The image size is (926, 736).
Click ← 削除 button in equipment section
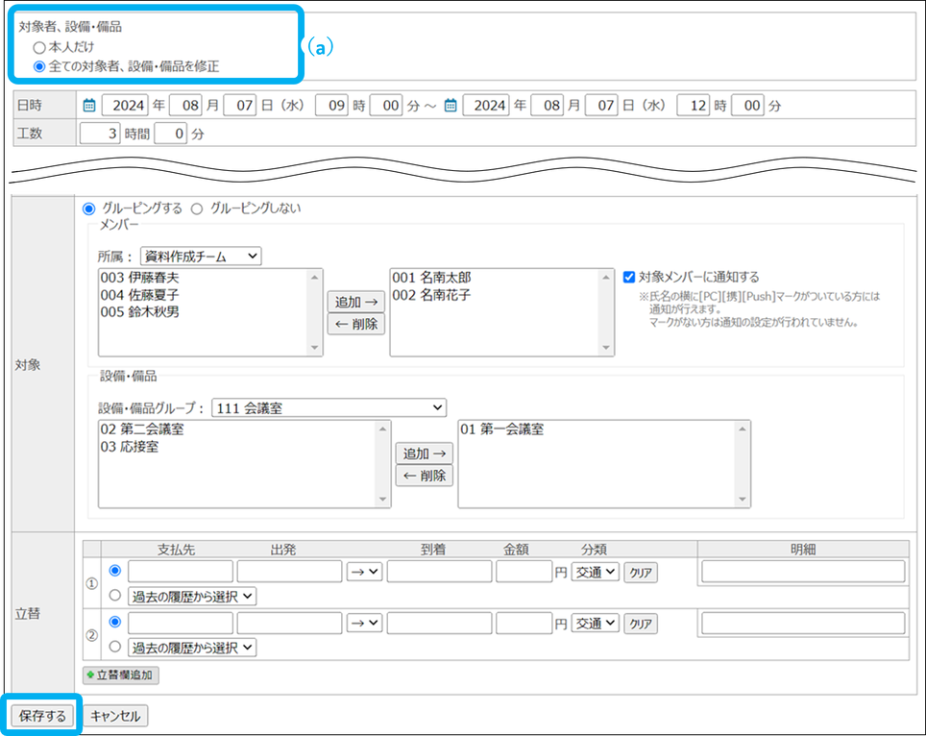[x=424, y=476]
